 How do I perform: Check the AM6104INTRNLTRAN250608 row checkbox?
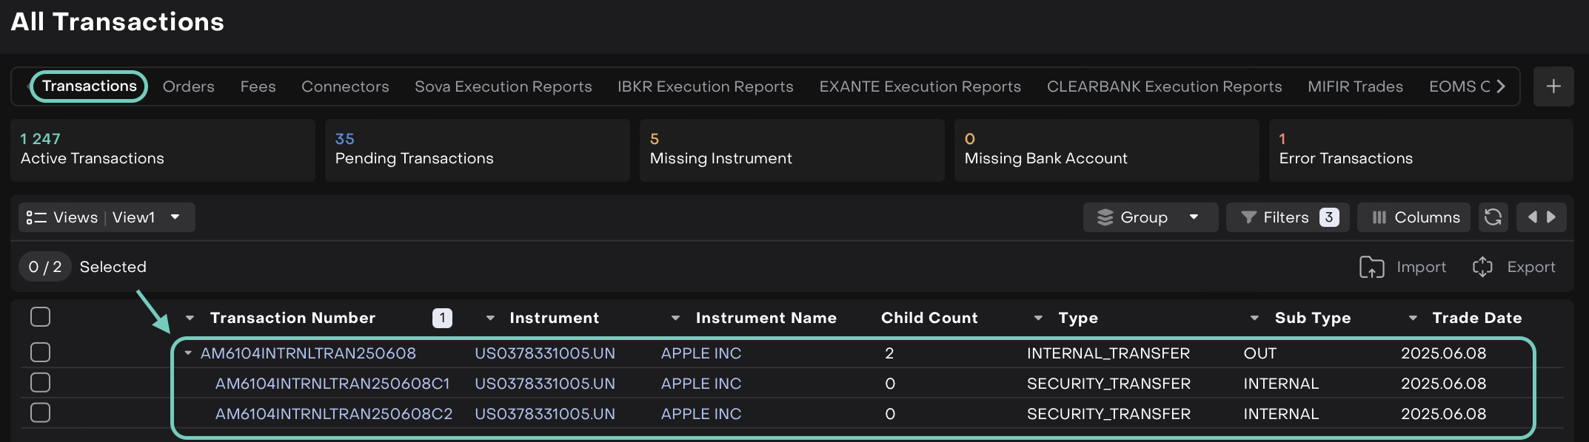[41, 353]
